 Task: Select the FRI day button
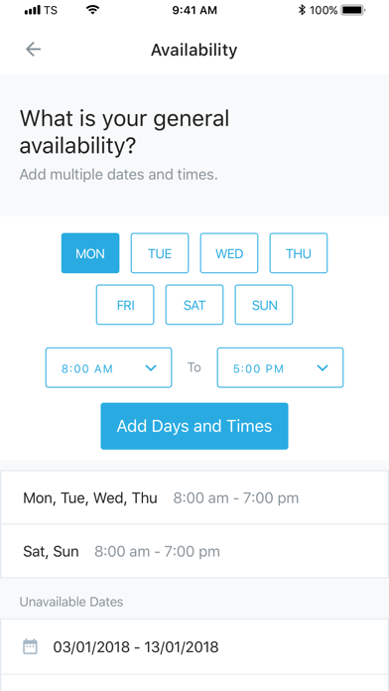125,305
